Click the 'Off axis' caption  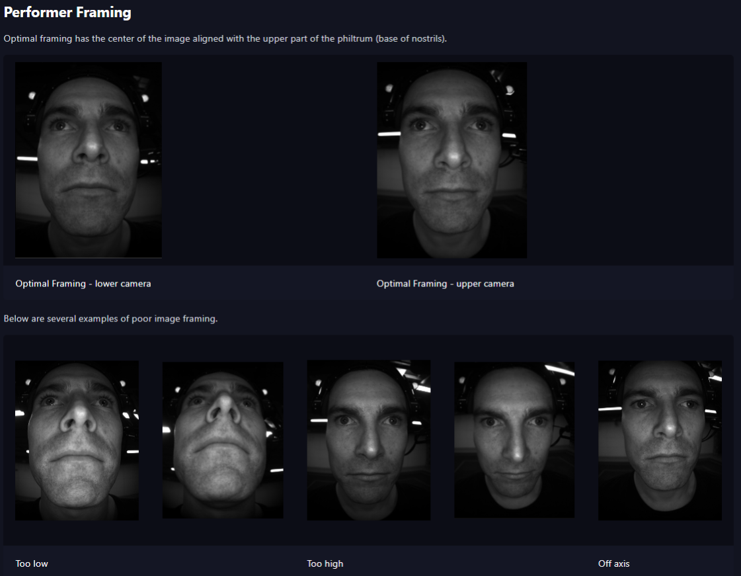point(614,563)
